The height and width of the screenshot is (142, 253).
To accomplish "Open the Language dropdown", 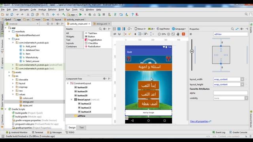I will (x=179, y=29).
